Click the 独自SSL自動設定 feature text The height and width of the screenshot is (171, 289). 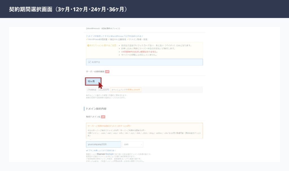[x=118, y=39]
